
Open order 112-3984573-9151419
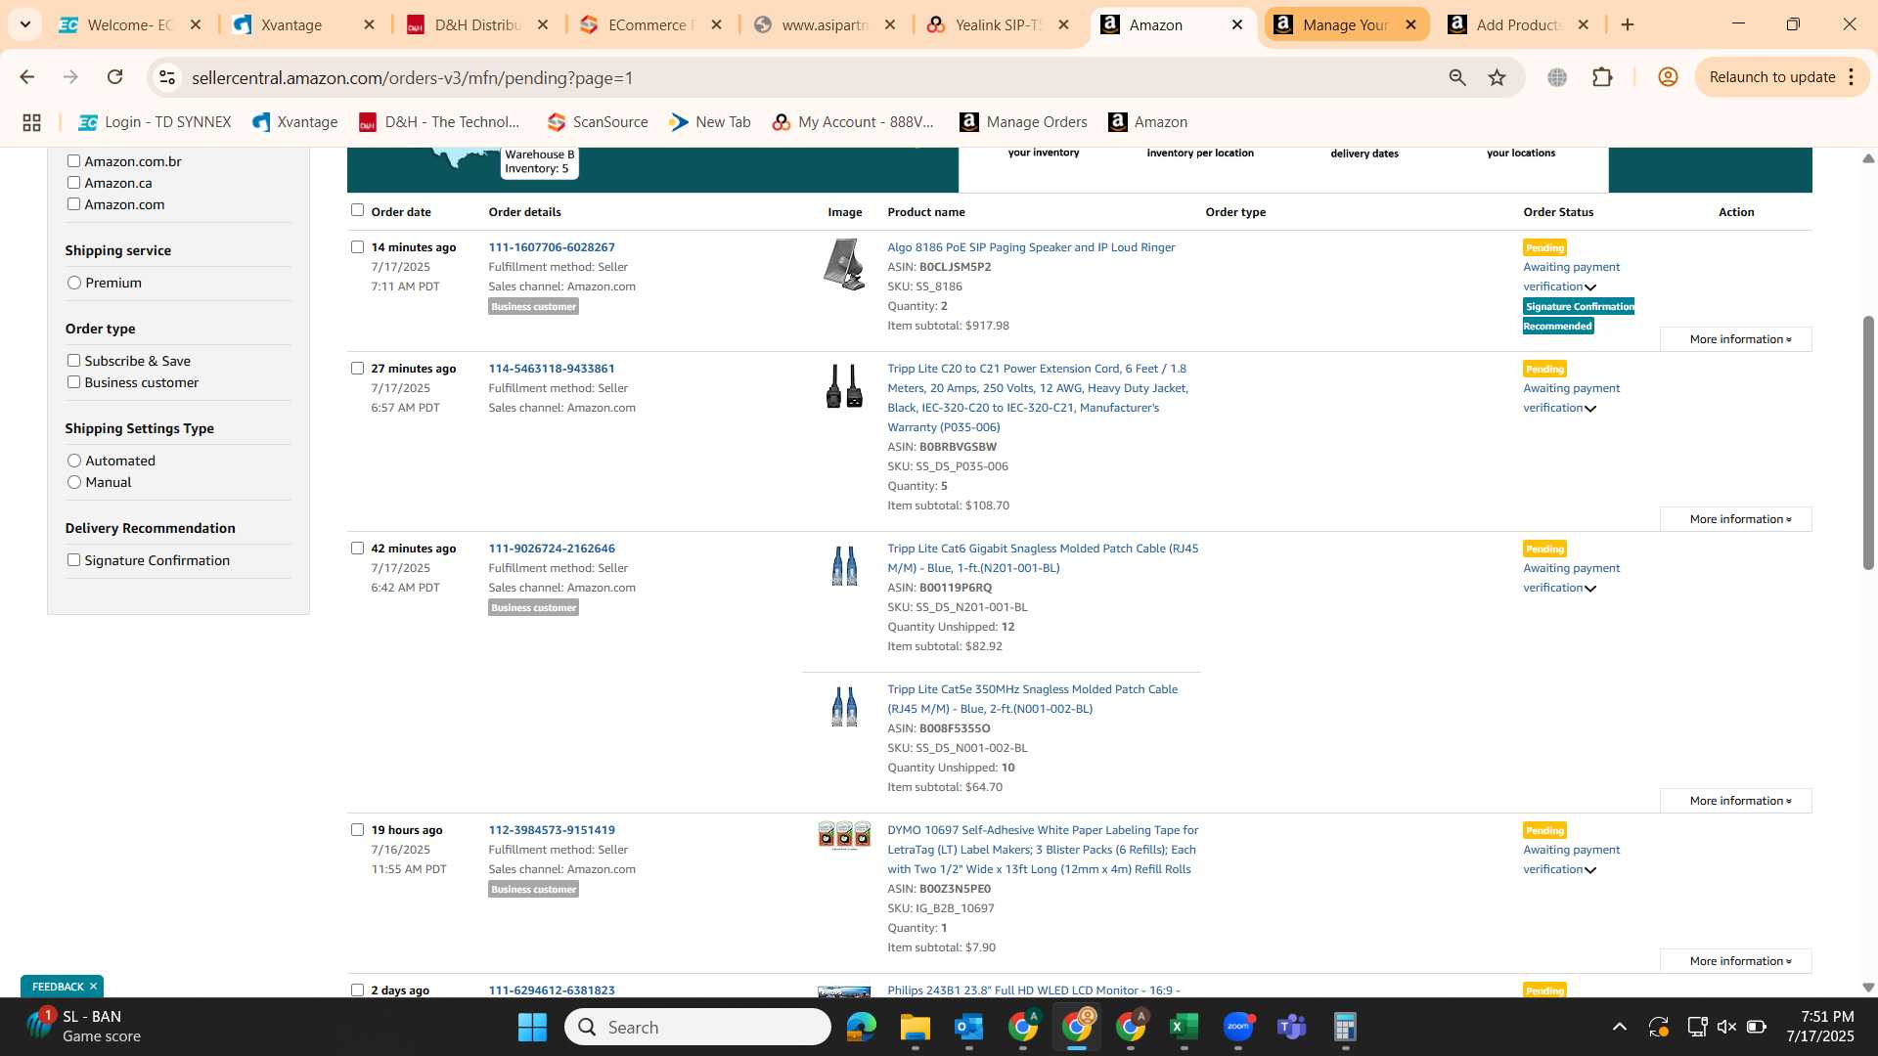coord(552,830)
